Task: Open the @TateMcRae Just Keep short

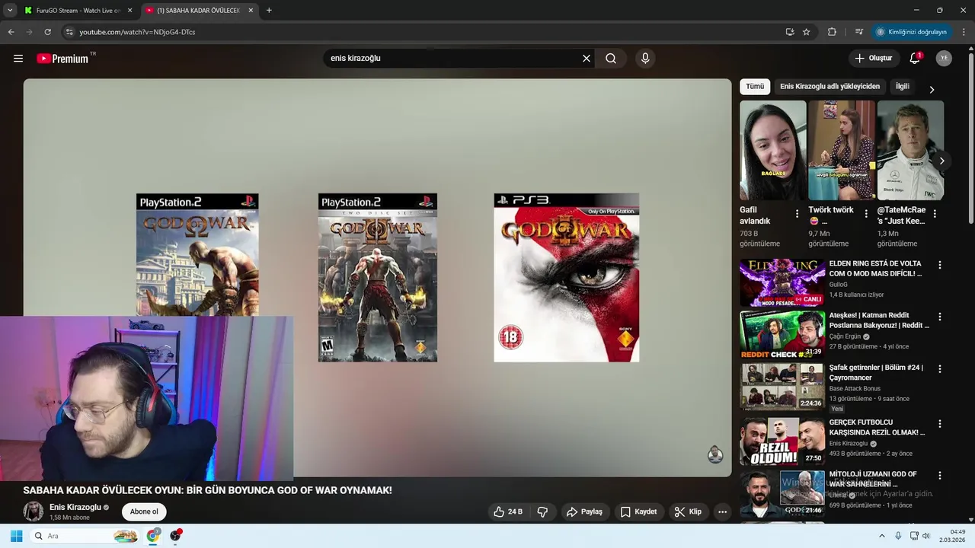Action: (x=910, y=151)
